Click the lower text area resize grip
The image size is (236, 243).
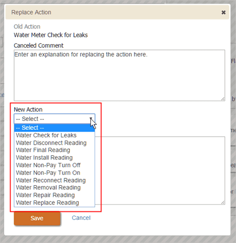[x=223, y=202]
